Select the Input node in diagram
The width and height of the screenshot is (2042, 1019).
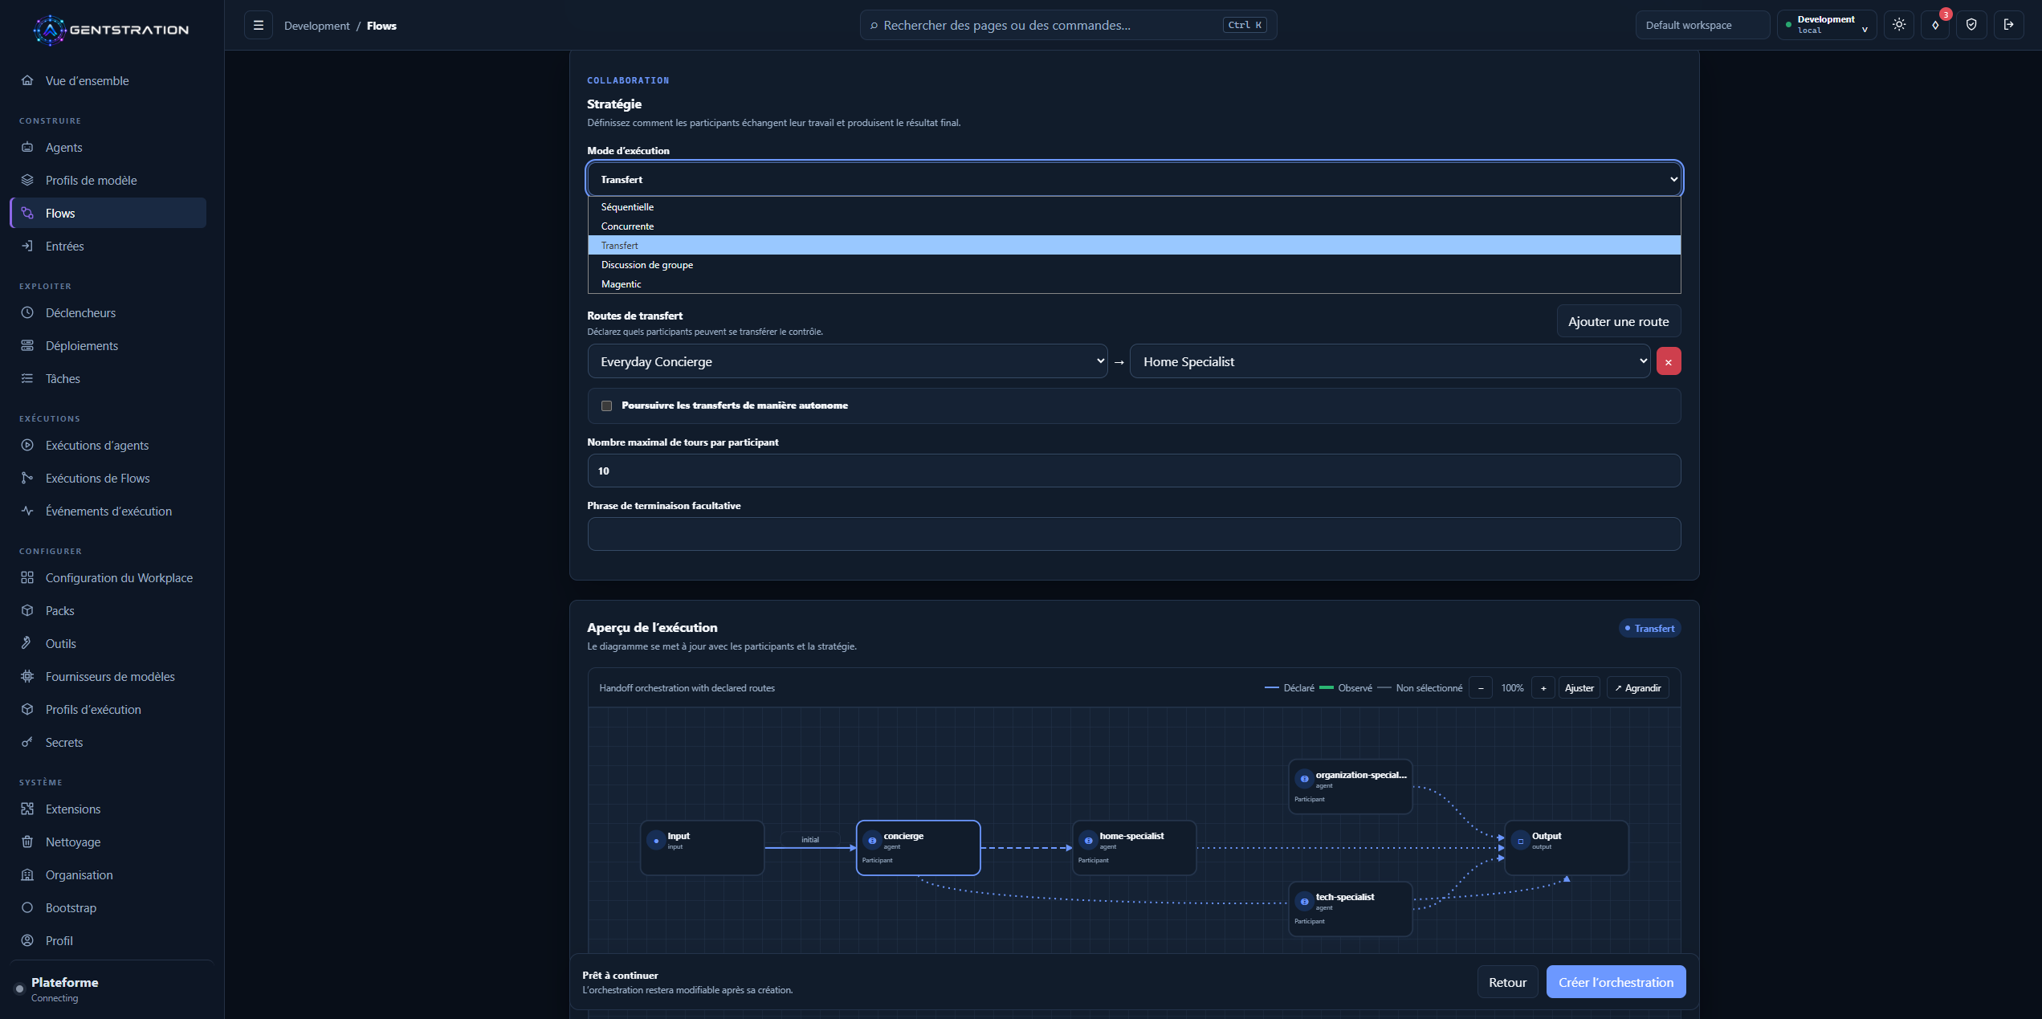click(x=702, y=847)
